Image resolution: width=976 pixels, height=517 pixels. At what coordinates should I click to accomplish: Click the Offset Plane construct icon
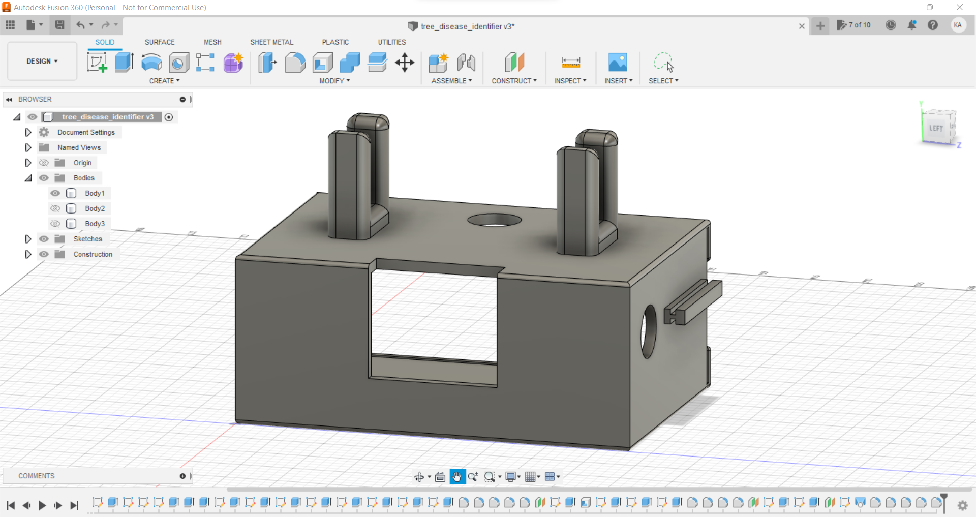click(514, 63)
